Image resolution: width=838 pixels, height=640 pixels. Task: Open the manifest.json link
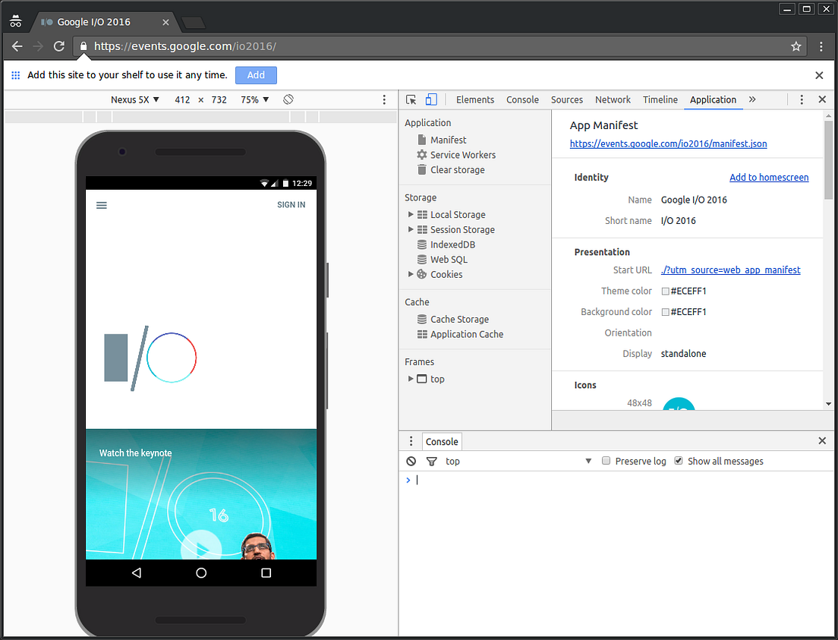tap(668, 143)
